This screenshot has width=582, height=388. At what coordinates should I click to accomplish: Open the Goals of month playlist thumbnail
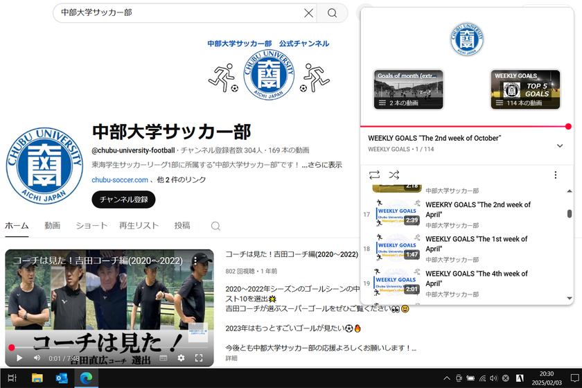408,89
